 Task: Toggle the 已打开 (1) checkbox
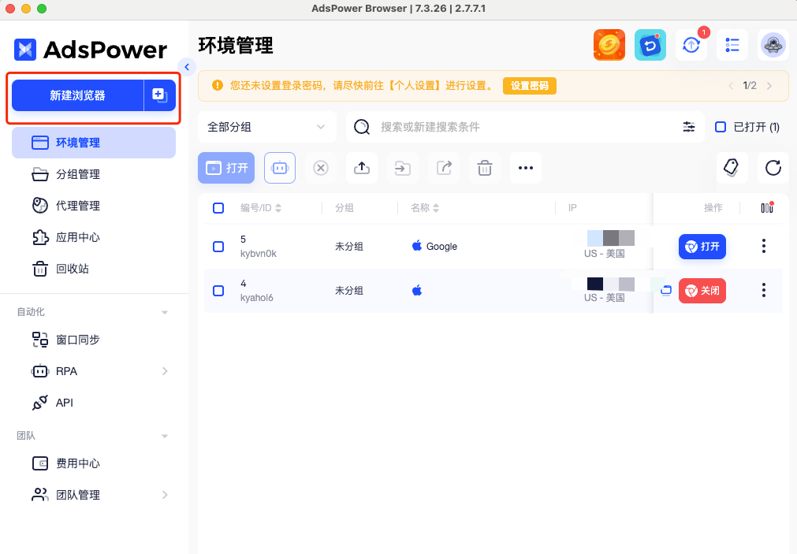point(721,127)
